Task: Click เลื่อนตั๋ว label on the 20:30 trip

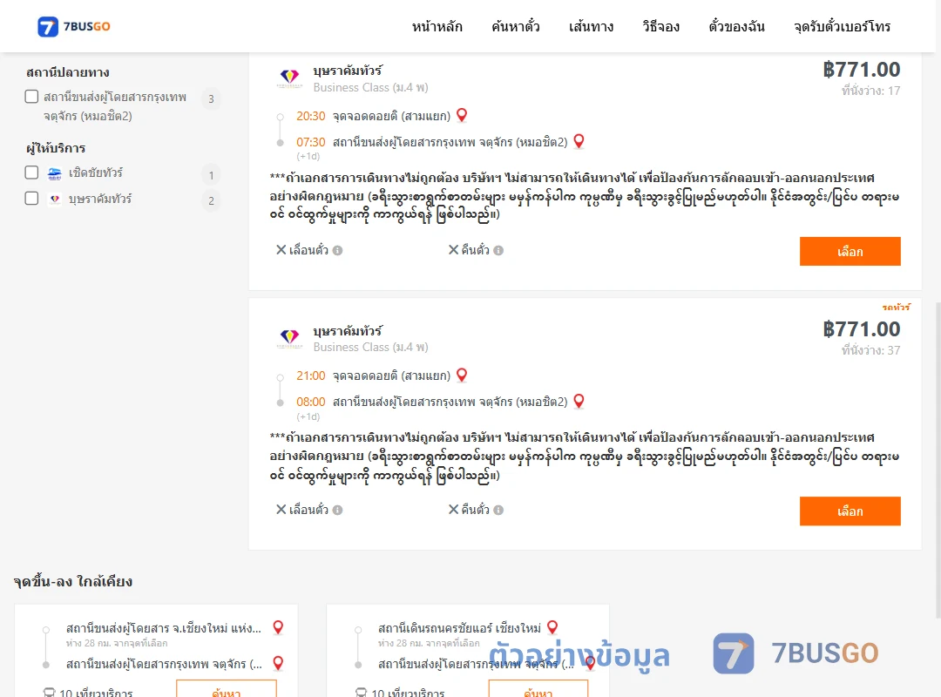Action: (x=308, y=250)
